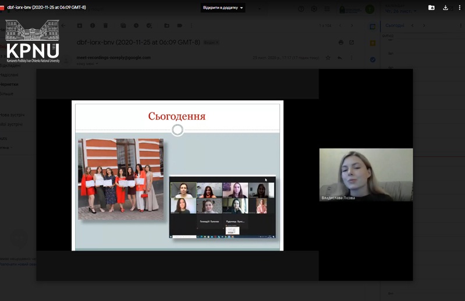
Task: Go to previous day in Calendar panel
Action: [413, 26]
